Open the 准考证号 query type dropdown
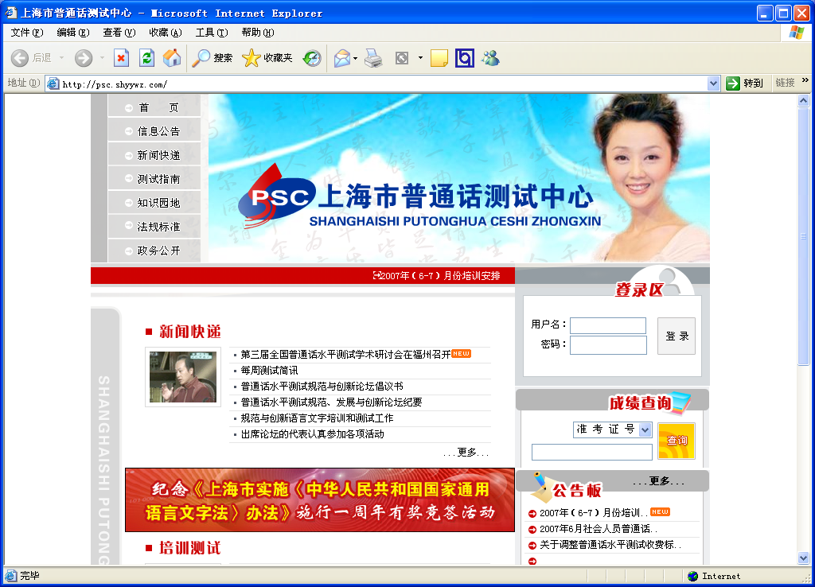Viewport: 815px width, 587px height. 645,430
